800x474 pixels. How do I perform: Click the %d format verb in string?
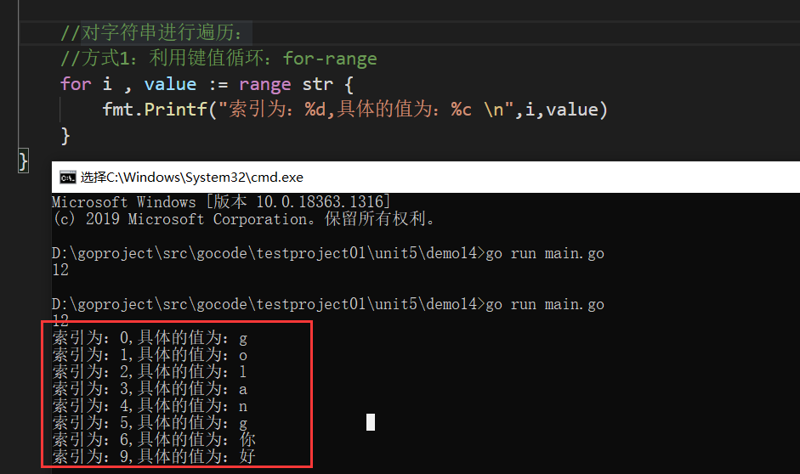[315, 109]
